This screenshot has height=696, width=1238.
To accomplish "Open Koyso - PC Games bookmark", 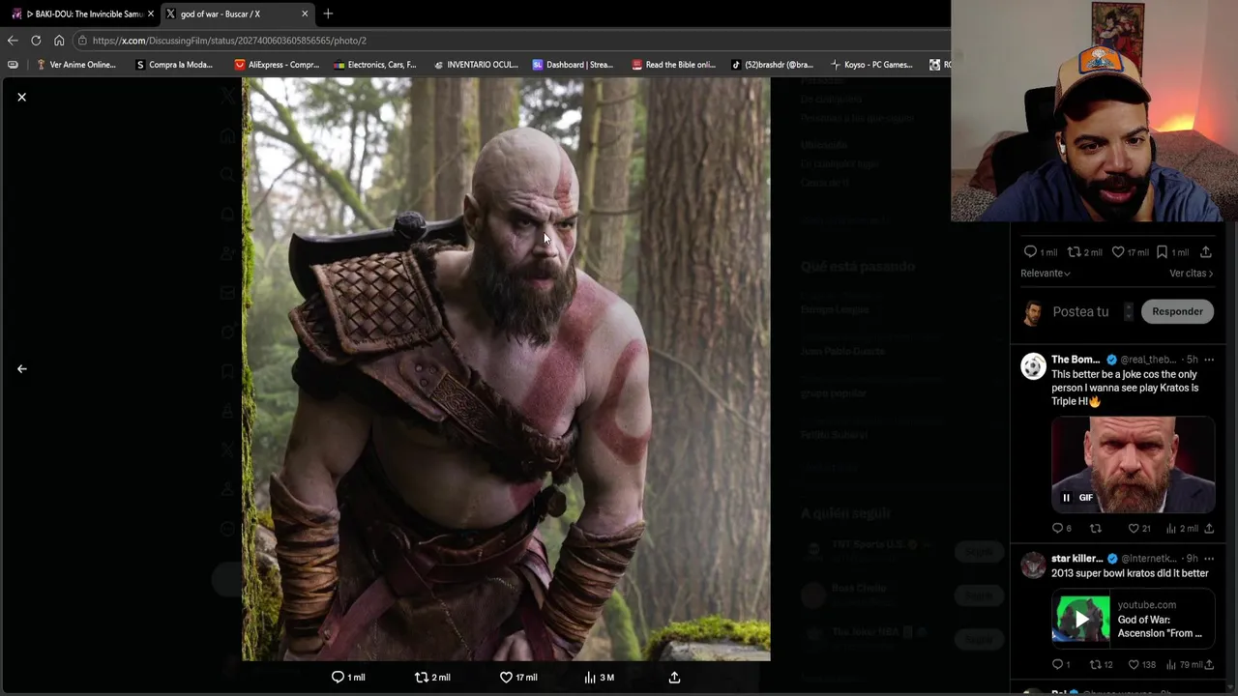I will tap(870, 65).
